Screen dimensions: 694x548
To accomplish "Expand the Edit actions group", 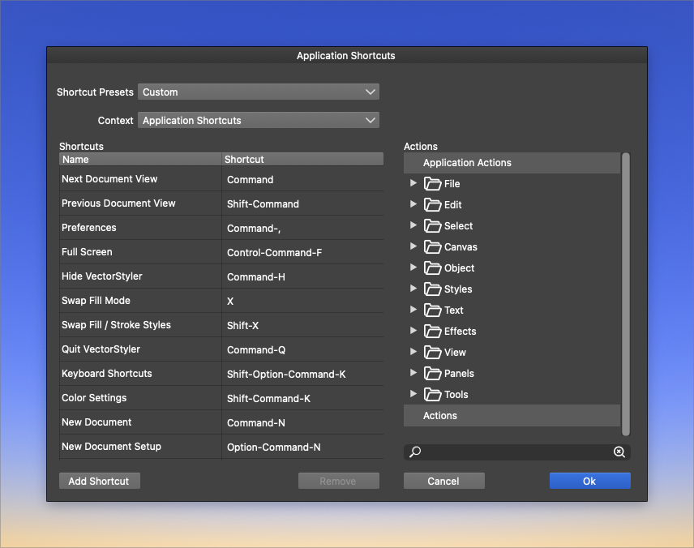I will 413,204.
